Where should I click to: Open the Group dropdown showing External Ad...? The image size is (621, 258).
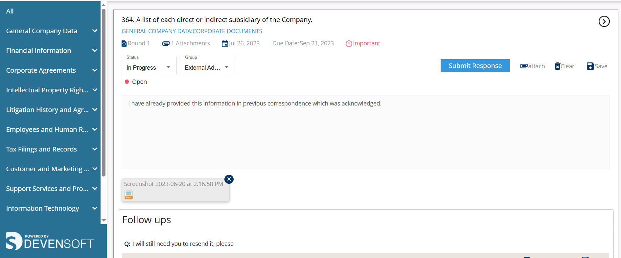pyautogui.click(x=207, y=67)
